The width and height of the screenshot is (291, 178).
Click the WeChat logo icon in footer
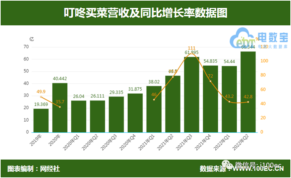(x=227, y=165)
